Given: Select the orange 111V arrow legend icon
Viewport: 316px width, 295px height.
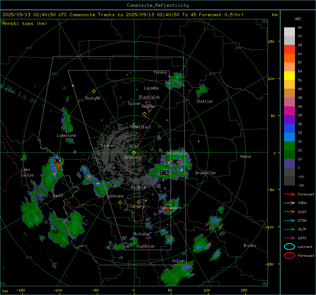Looking at the screenshot, I should 289,212.
